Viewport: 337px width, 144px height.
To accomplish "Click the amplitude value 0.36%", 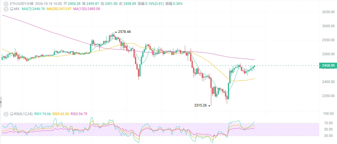I will point(177,4).
